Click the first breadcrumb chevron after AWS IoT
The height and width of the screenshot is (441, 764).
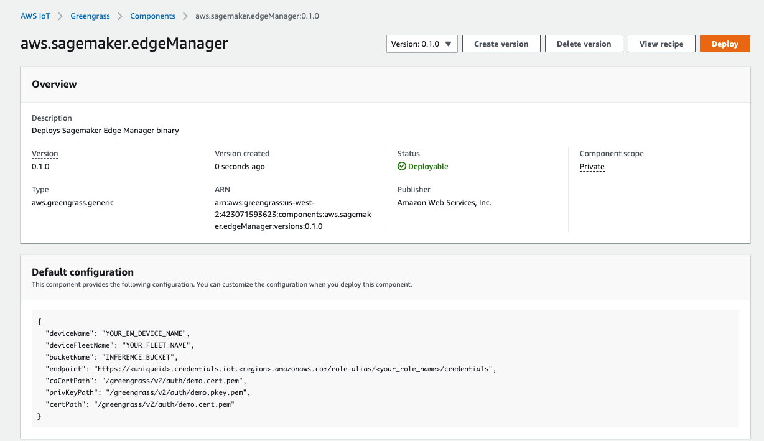[x=61, y=16]
